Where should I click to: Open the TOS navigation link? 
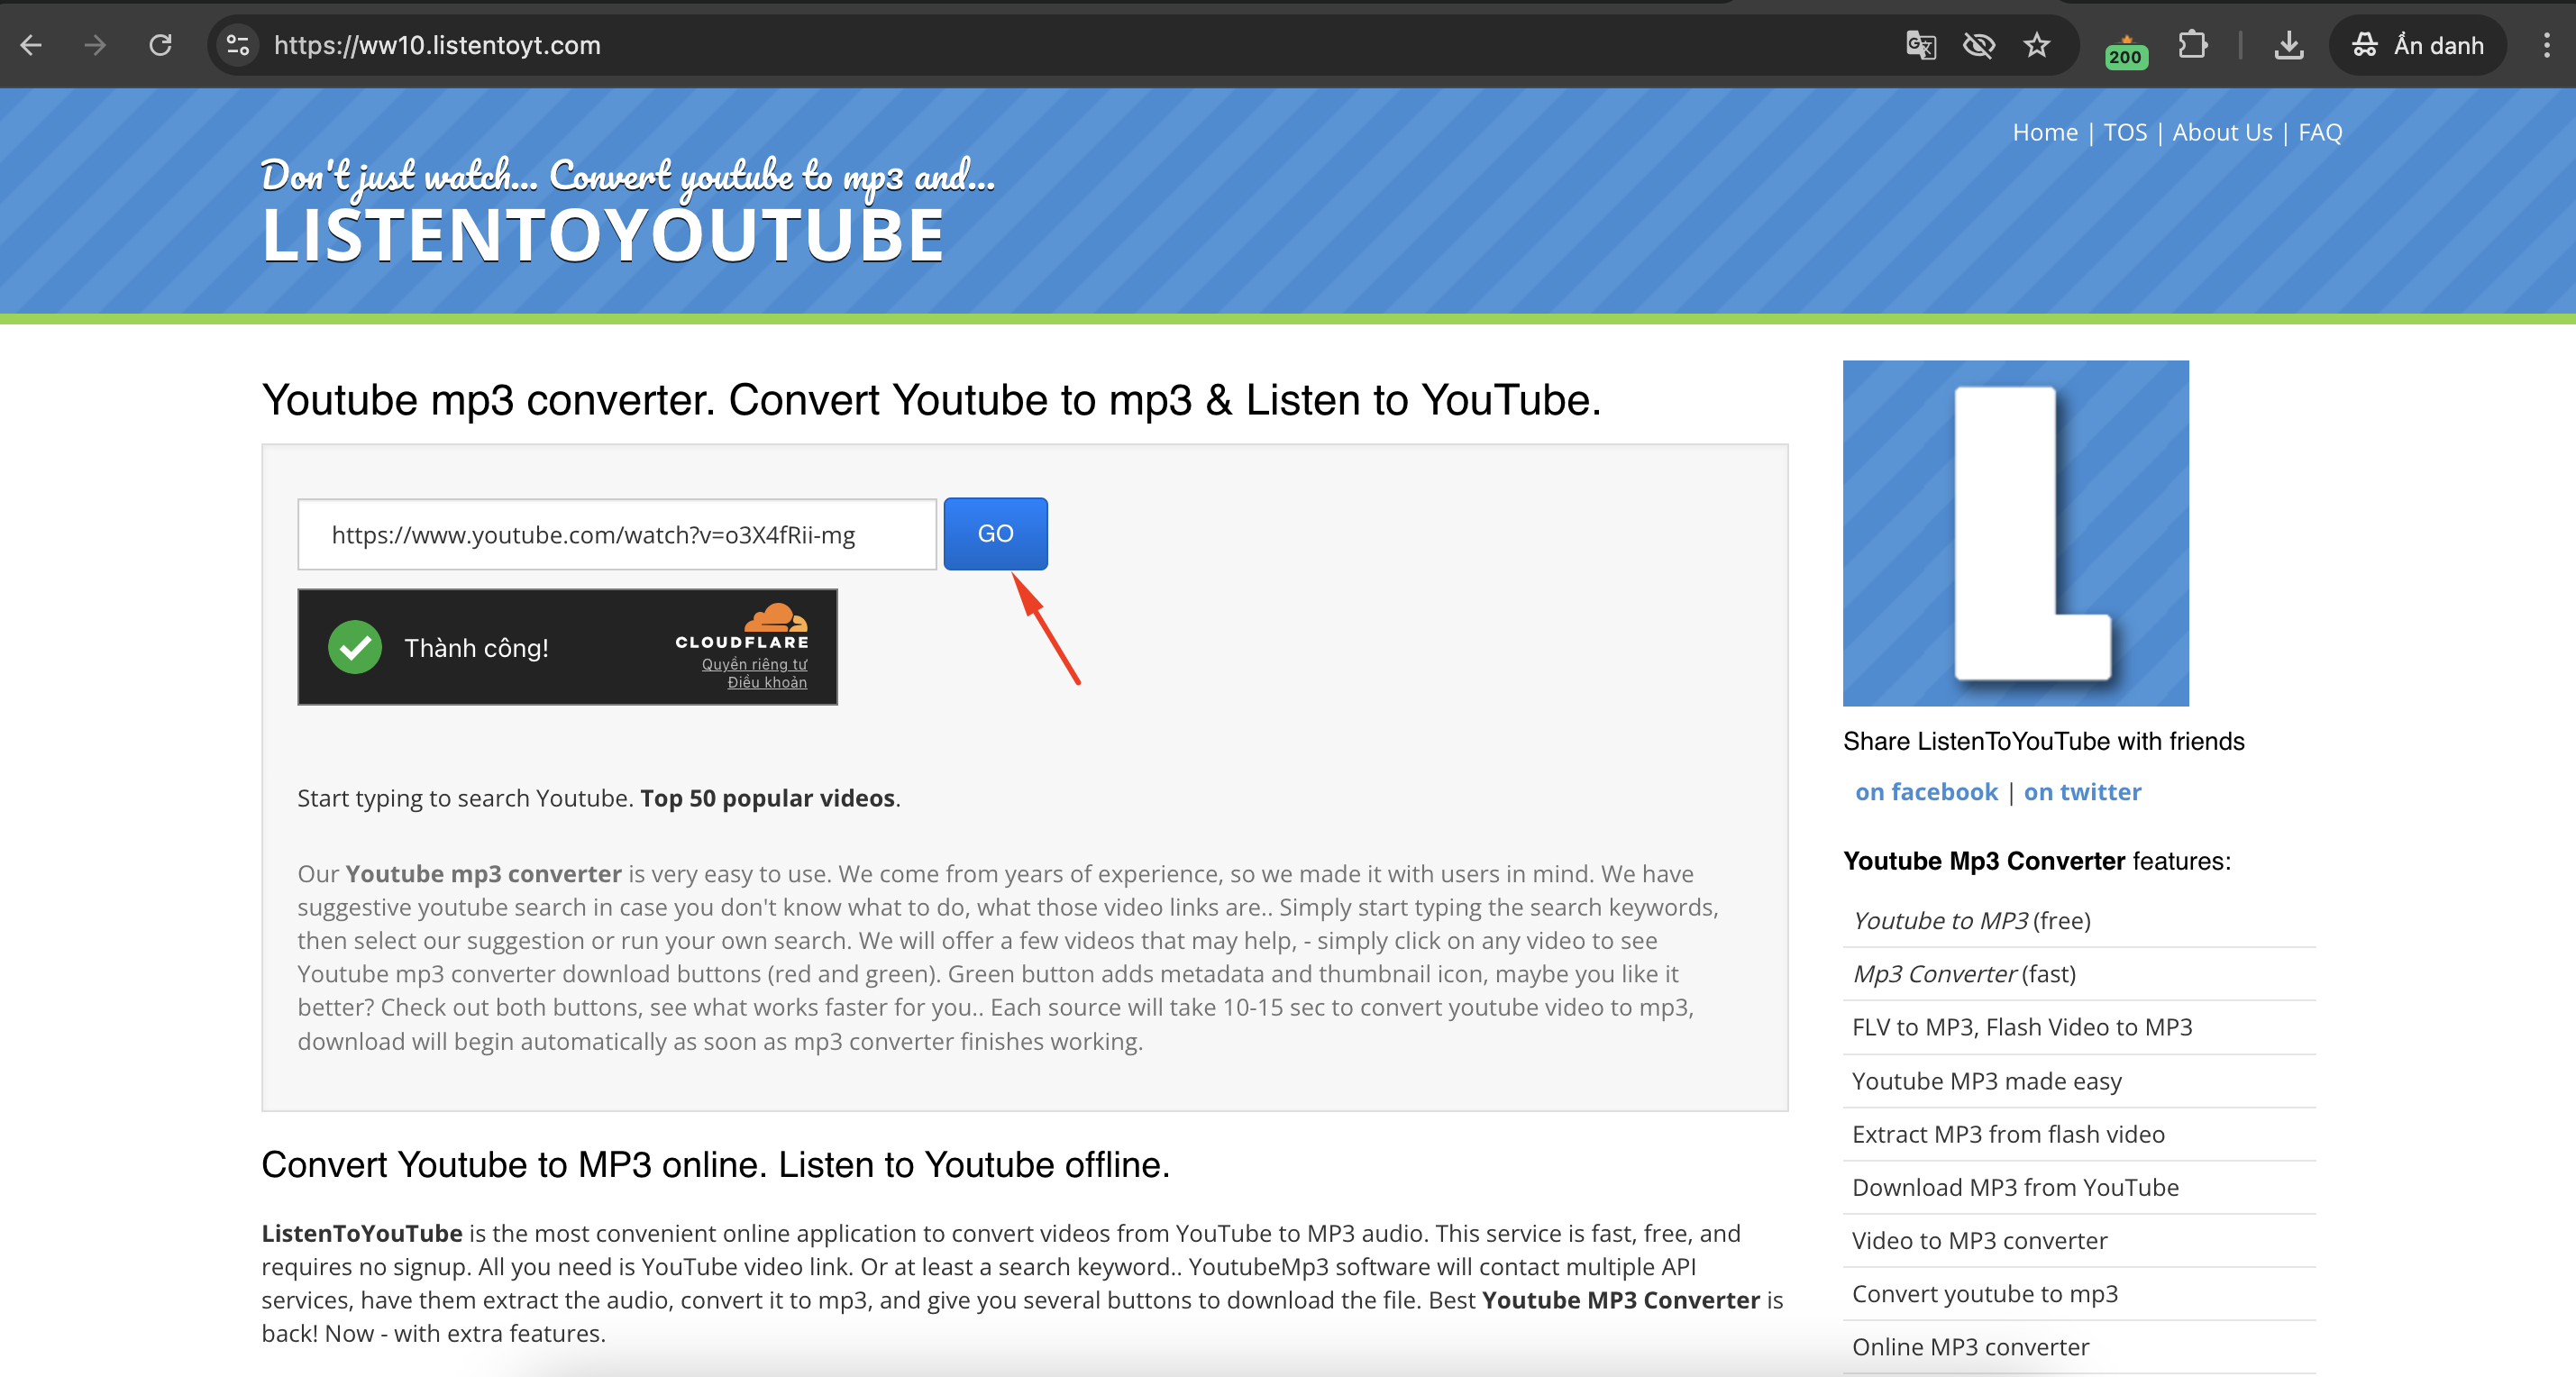click(x=2125, y=132)
